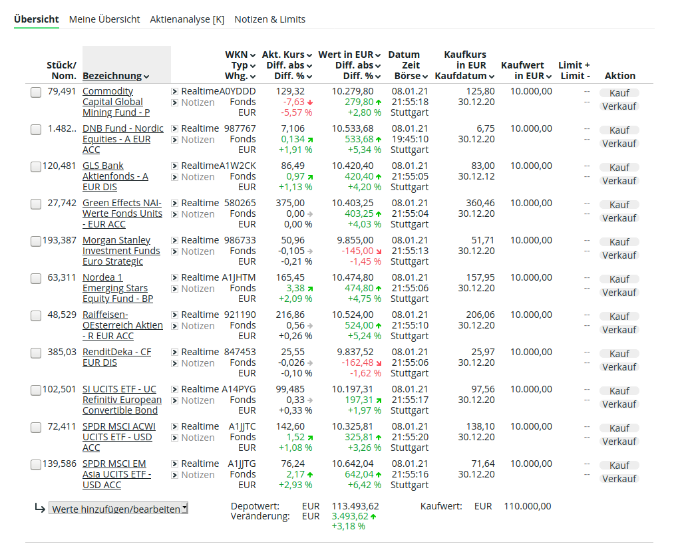Open Realtime arrow icon for Commodity Capital row
The height and width of the screenshot is (548, 674).
coord(174,92)
